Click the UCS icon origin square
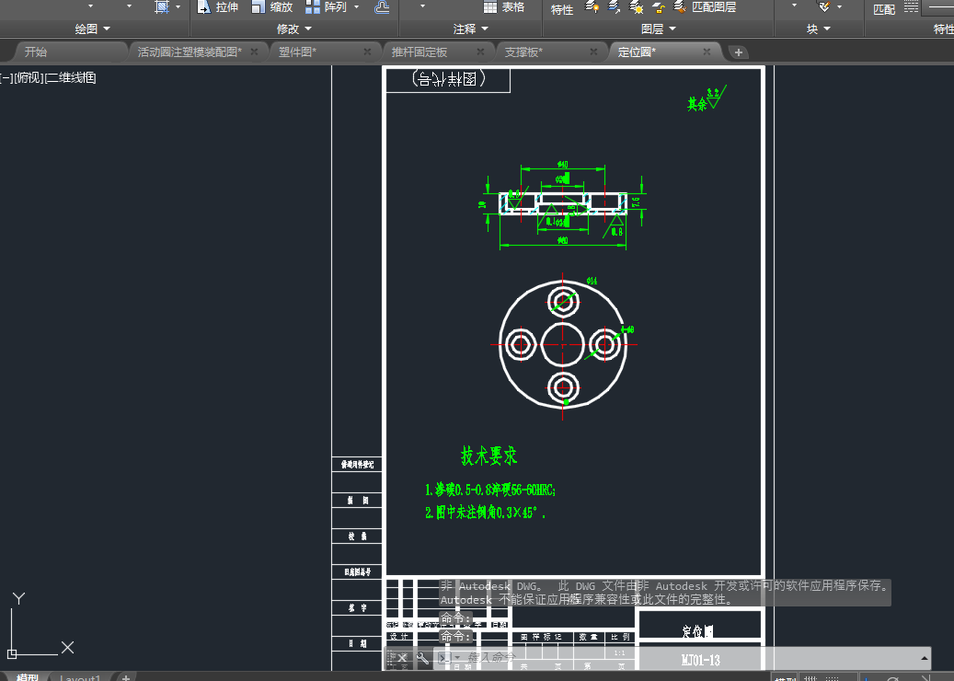Viewport: 954px width, 681px height. [12, 654]
